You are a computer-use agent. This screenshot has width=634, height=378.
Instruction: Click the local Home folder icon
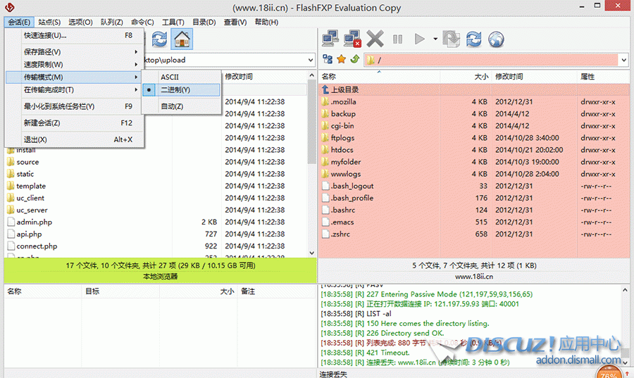coord(182,39)
